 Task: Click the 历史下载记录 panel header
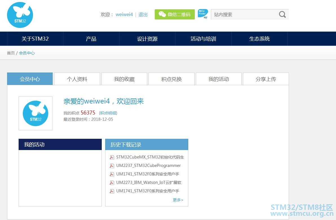147,144
